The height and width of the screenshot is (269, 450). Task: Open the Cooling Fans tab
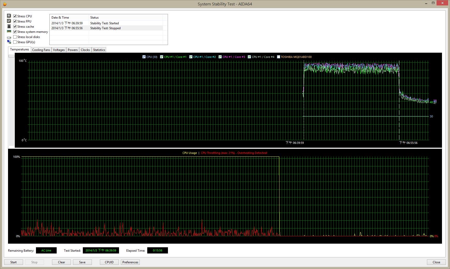[x=41, y=50]
